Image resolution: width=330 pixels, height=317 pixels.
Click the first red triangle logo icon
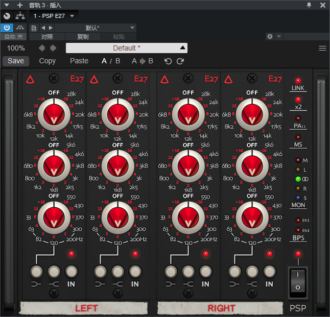click(x=30, y=80)
